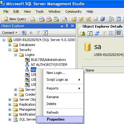Click the New Query toolbar button
This screenshot has height=124, width=124.
[15, 19]
